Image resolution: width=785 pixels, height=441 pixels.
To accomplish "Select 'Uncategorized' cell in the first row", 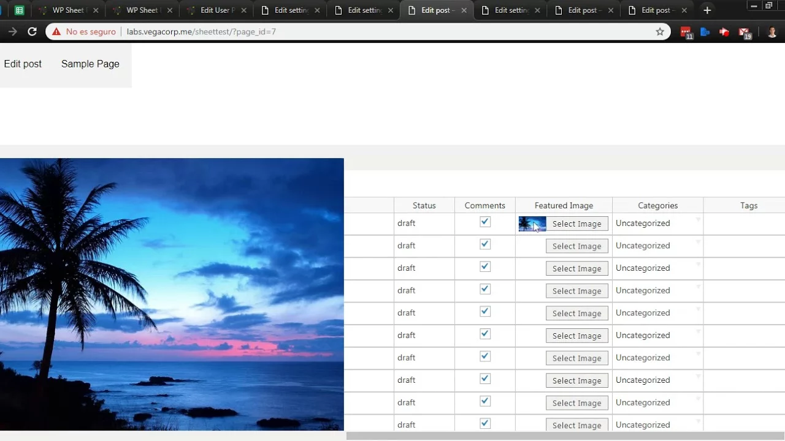I will point(658,224).
